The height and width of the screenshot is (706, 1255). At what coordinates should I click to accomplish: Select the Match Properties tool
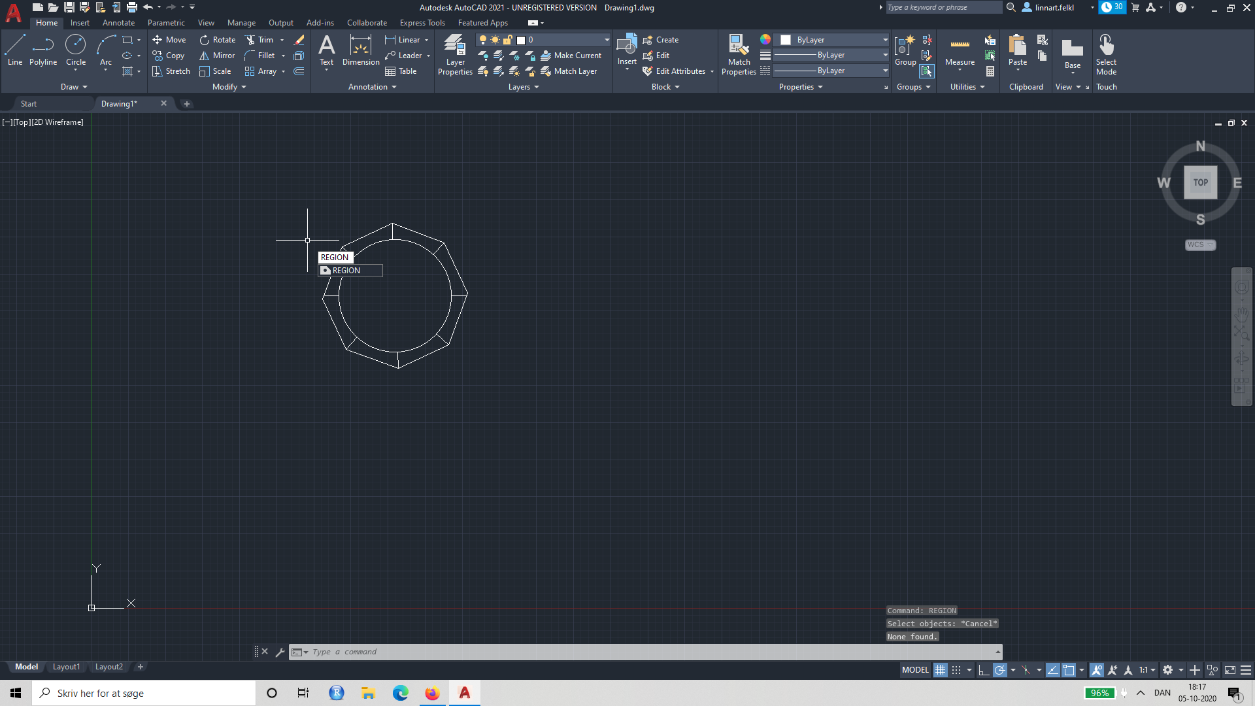pos(739,55)
